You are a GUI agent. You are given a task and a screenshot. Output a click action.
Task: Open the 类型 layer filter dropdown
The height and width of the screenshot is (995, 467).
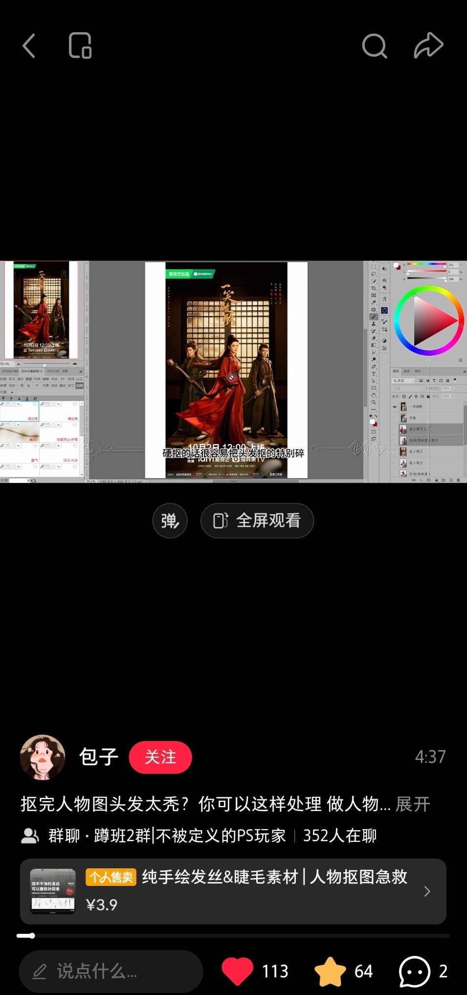[x=403, y=381]
